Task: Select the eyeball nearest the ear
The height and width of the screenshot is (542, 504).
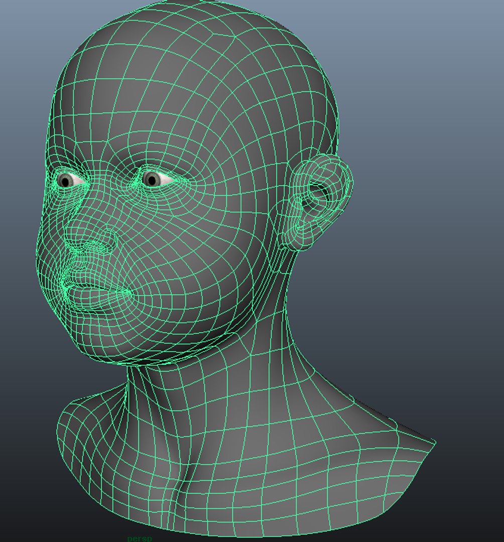Action: [x=157, y=179]
